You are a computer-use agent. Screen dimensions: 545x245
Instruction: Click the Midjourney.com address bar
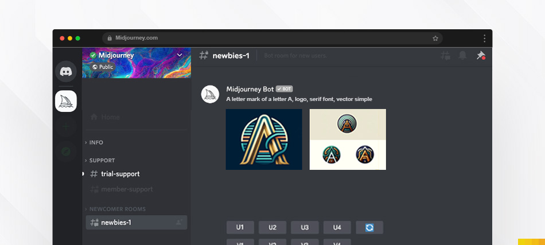272,38
